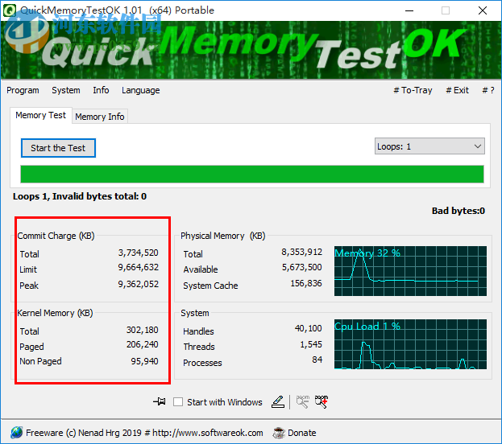Screen dimensions: 502x444
Task: Click Physical Memory Total value 8,353,912
Action: pyautogui.click(x=302, y=252)
